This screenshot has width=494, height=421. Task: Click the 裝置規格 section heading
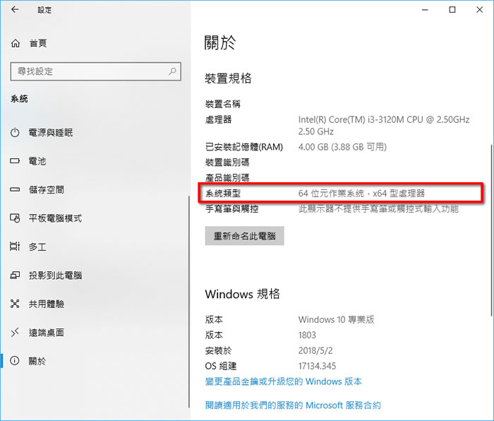[228, 78]
